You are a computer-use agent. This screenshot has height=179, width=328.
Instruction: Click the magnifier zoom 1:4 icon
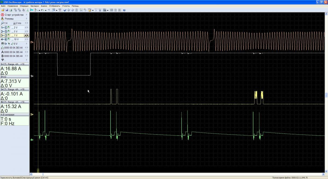[3, 23]
